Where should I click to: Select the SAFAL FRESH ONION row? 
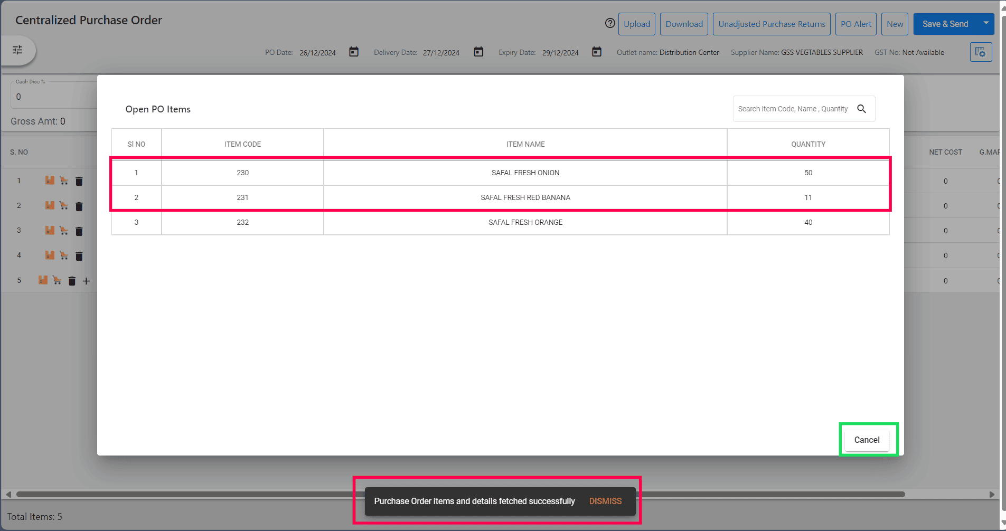click(525, 173)
